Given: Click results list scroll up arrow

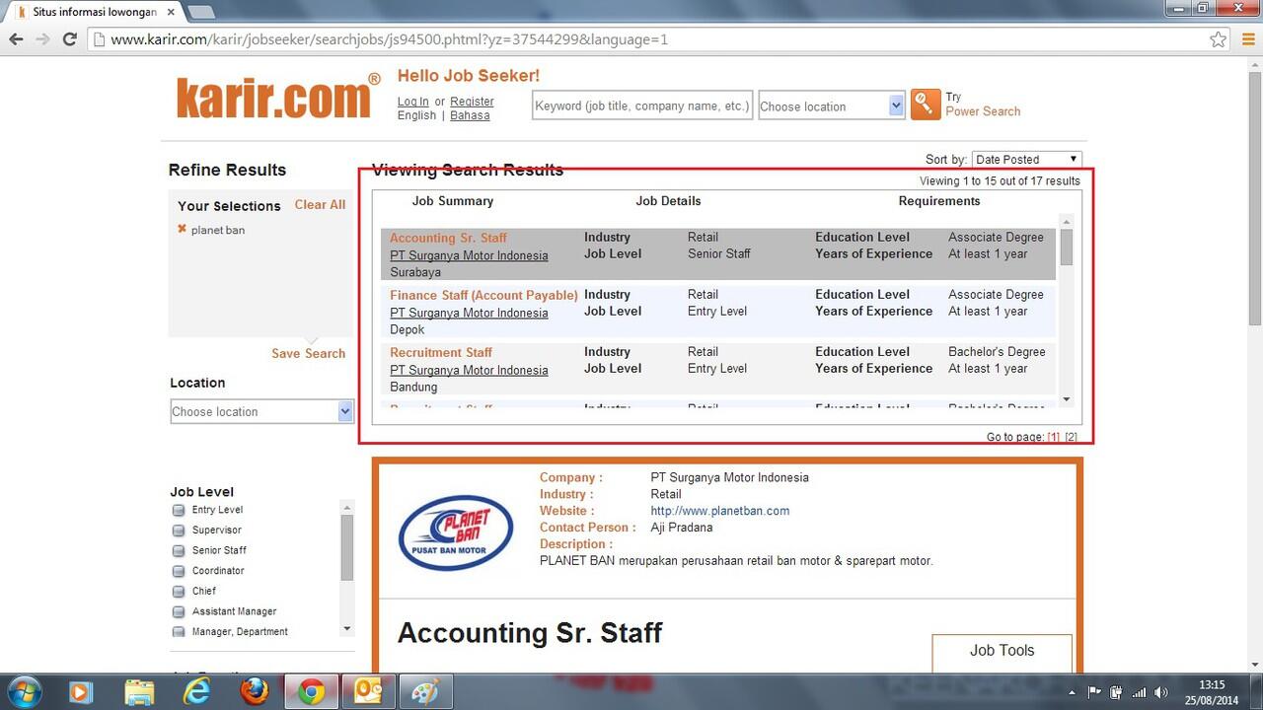Looking at the screenshot, I should (1067, 221).
